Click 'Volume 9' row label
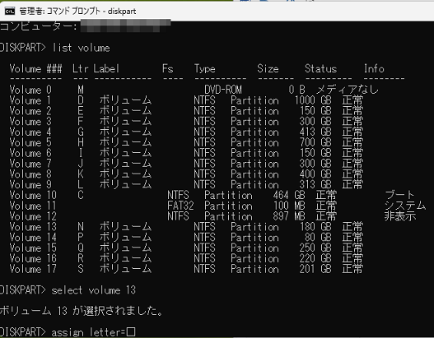This screenshot has width=434, height=338. (30, 184)
